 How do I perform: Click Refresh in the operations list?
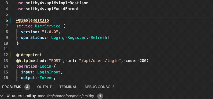[99, 38]
